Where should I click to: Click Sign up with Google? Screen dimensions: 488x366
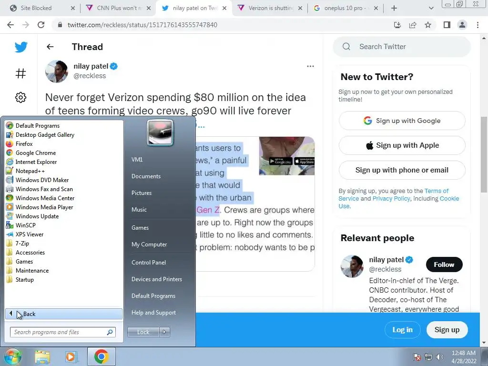pos(402,121)
